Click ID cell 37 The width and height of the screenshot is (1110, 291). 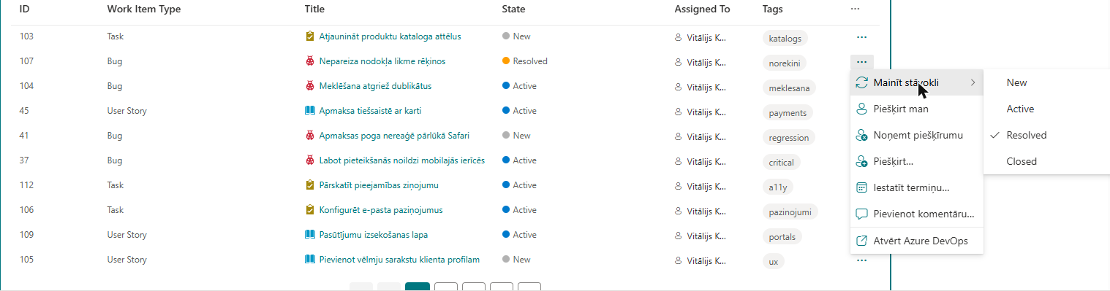pos(24,160)
